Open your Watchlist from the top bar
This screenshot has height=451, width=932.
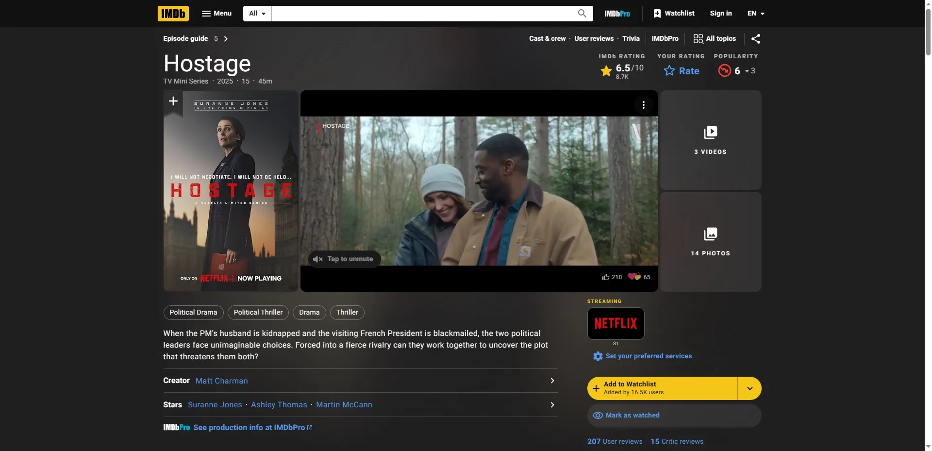point(674,13)
